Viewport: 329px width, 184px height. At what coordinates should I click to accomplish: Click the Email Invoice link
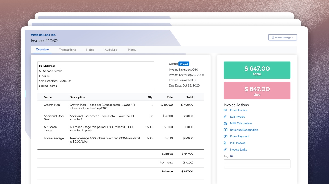click(x=239, y=110)
